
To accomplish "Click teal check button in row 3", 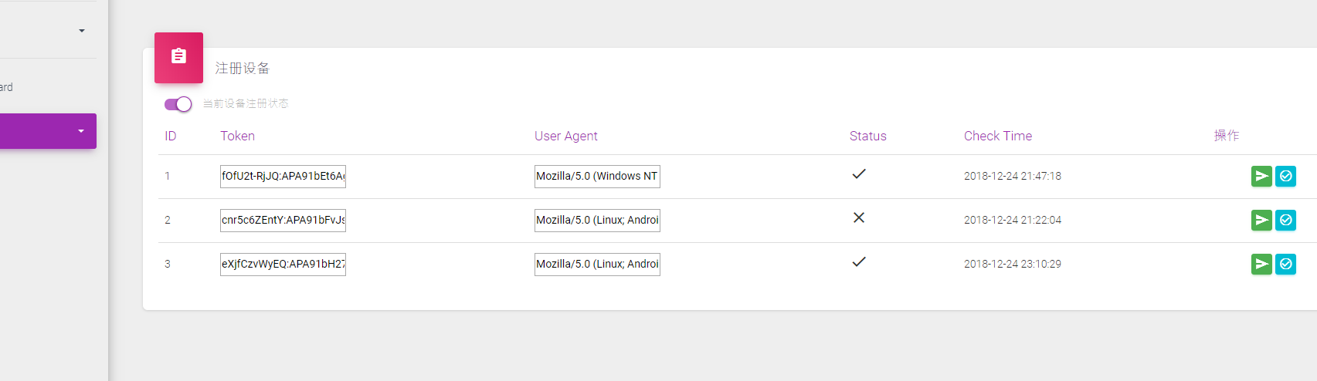I will (1285, 265).
